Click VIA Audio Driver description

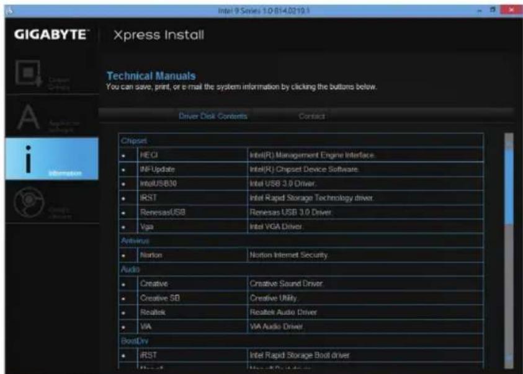276,327
